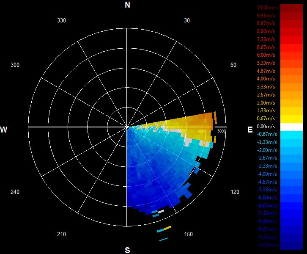Click the N compass label at top
Viewport: 307px width, 254px height.
[x=127, y=5]
